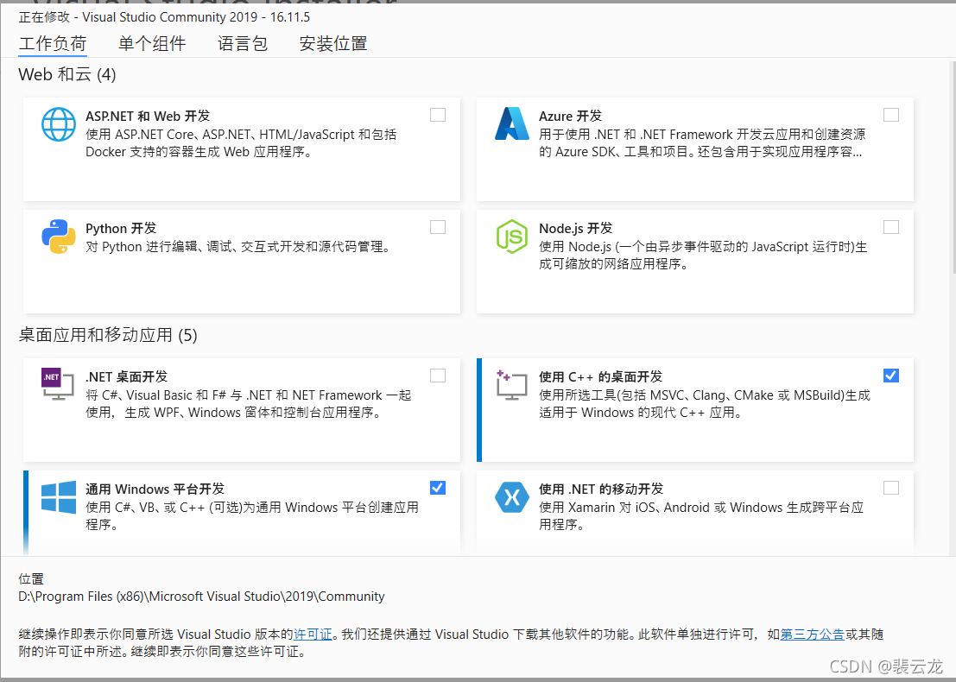
Task: Uncheck 使用 C++ 的桌面开发 checkbox
Action: (x=890, y=376)
